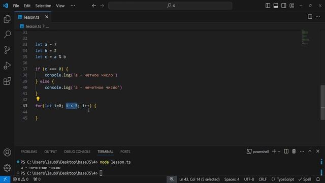This screenshot has width=325, height=183.
Task: Open the Search view in activity bar
Action: (x=7, y=34)
